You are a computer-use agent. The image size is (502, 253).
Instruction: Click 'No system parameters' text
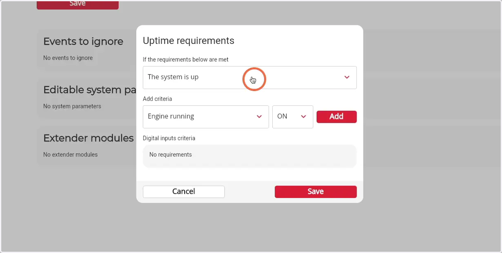72,106
